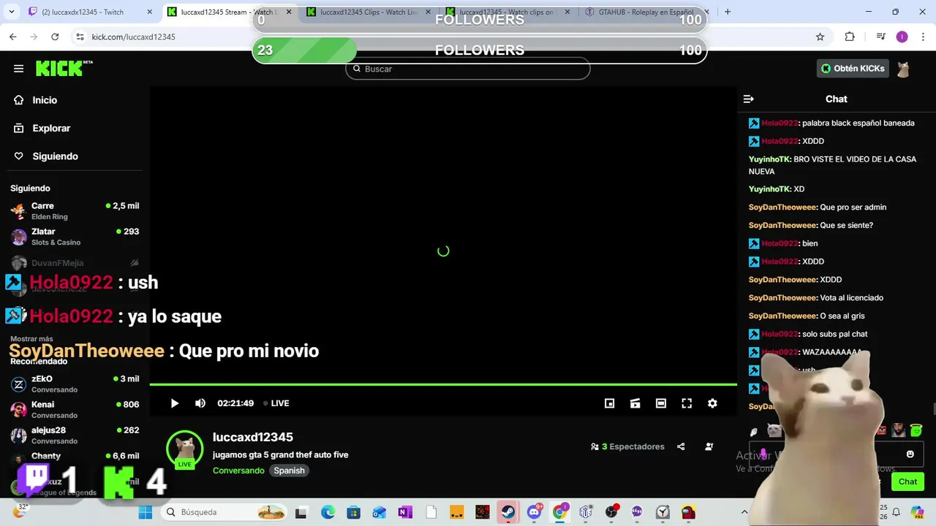Screen dimensions: 936x526
Task: Open OneNote from the taskbar
Action: [x=405, y=512]
